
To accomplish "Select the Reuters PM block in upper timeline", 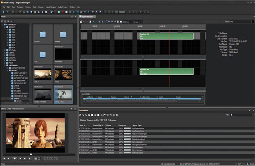I will (167, 36).
